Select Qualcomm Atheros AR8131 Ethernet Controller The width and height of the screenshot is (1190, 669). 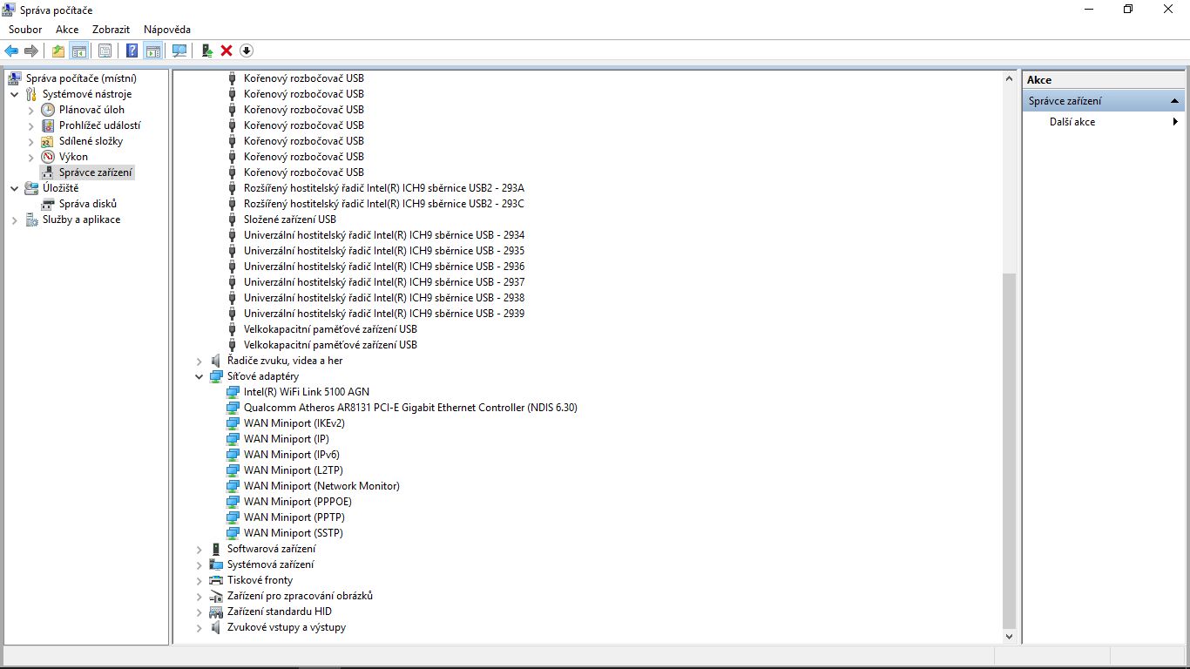tap(410, 408)
